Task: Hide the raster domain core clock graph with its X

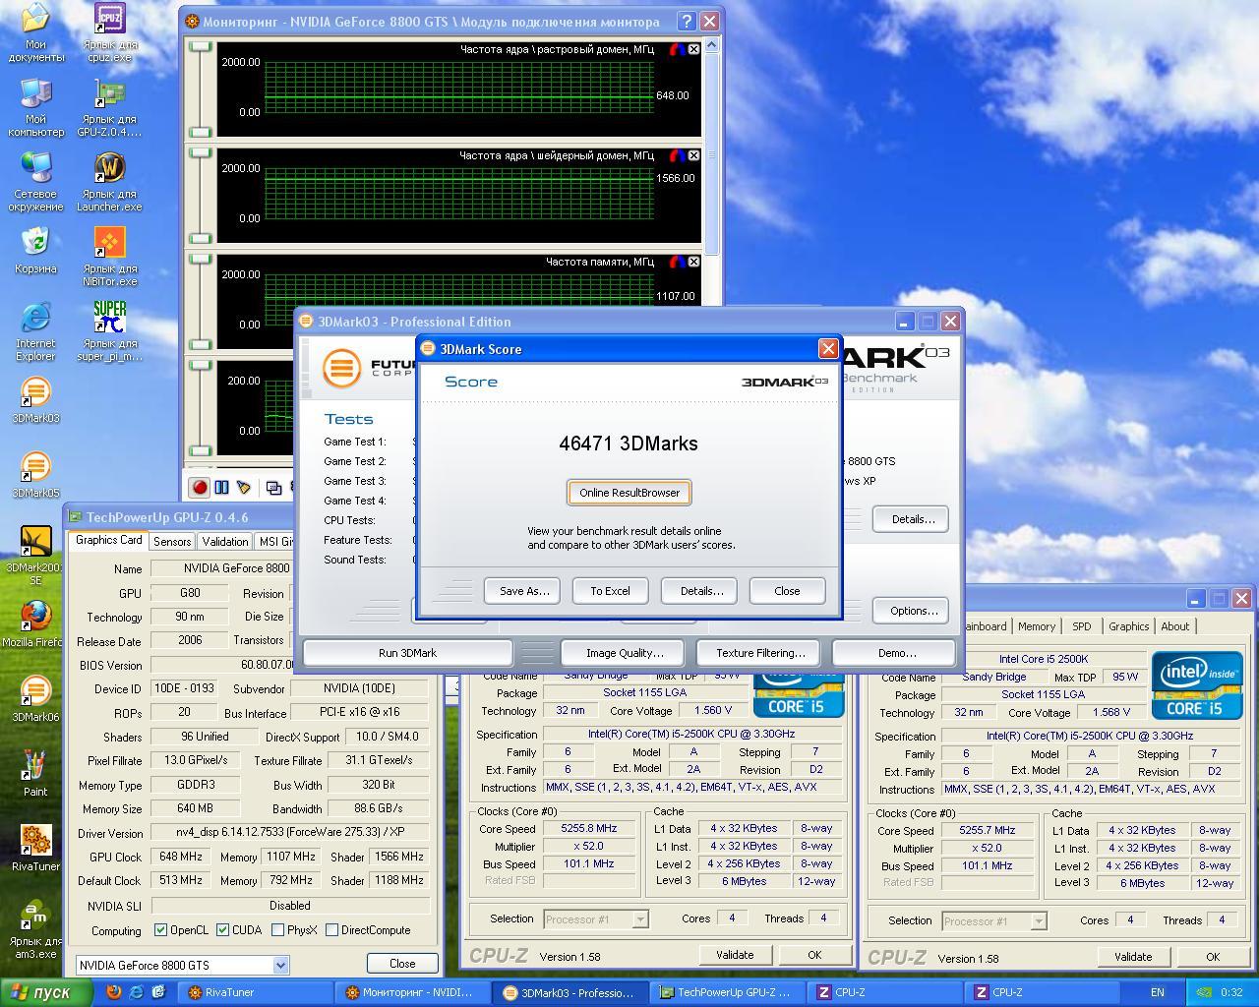Action: [693, 49]
